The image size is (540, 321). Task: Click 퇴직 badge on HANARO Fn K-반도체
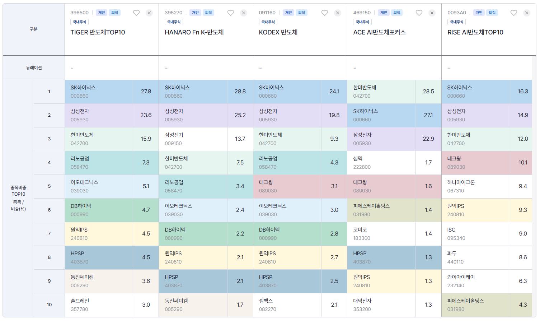[208, 13]
